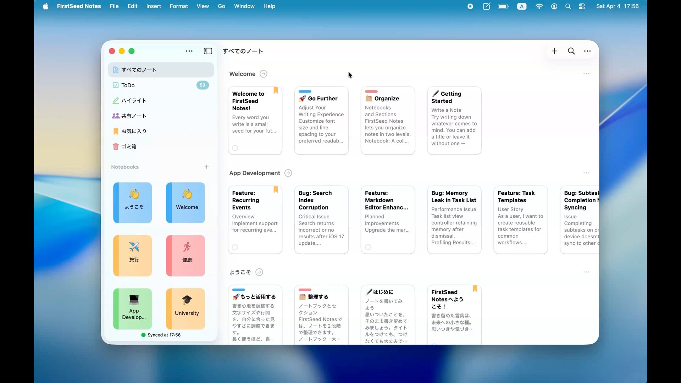Expand Welcome section with arrow circle
The image size is (681, 383).
tap(263, 74)
